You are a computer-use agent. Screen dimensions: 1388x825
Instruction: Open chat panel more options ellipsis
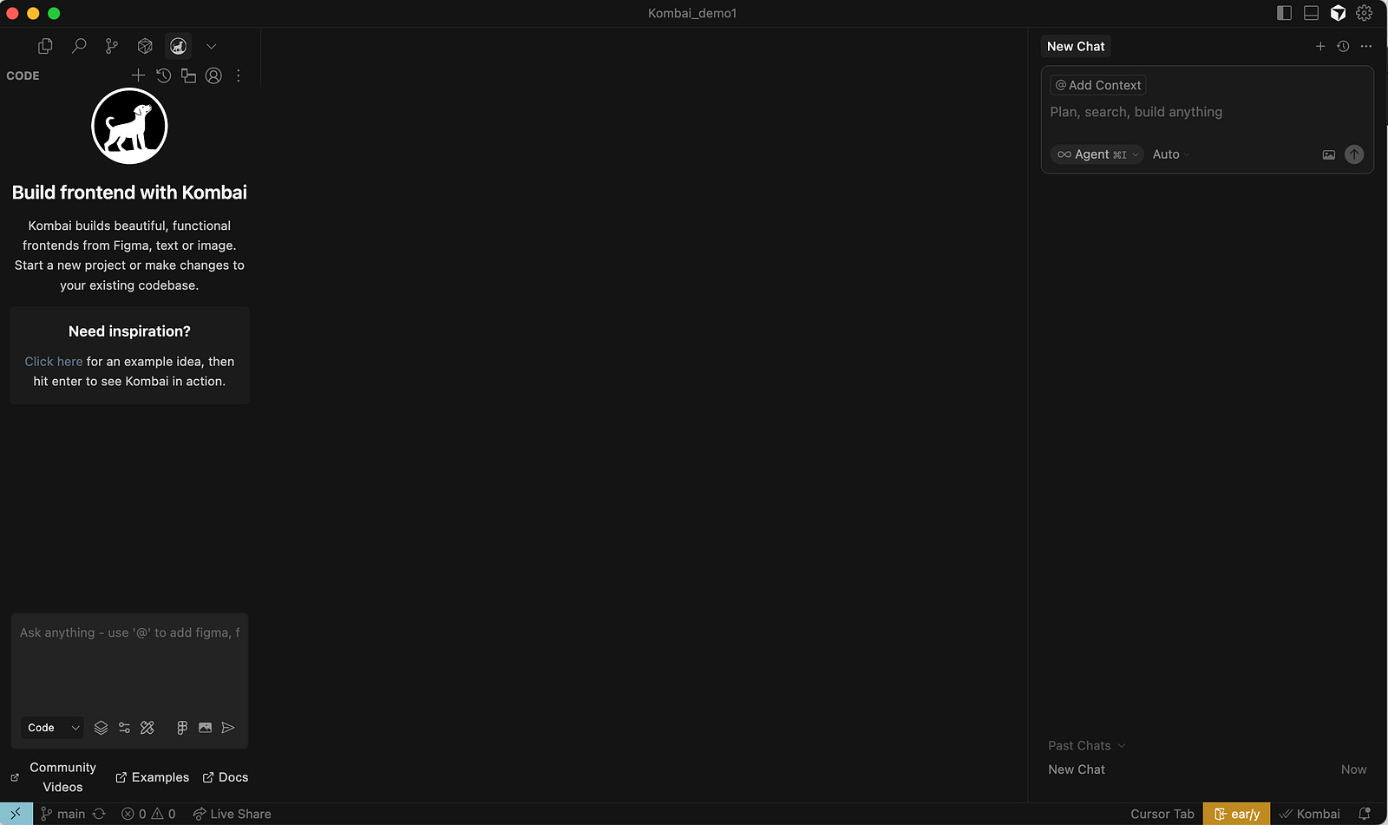(1366, 47)
